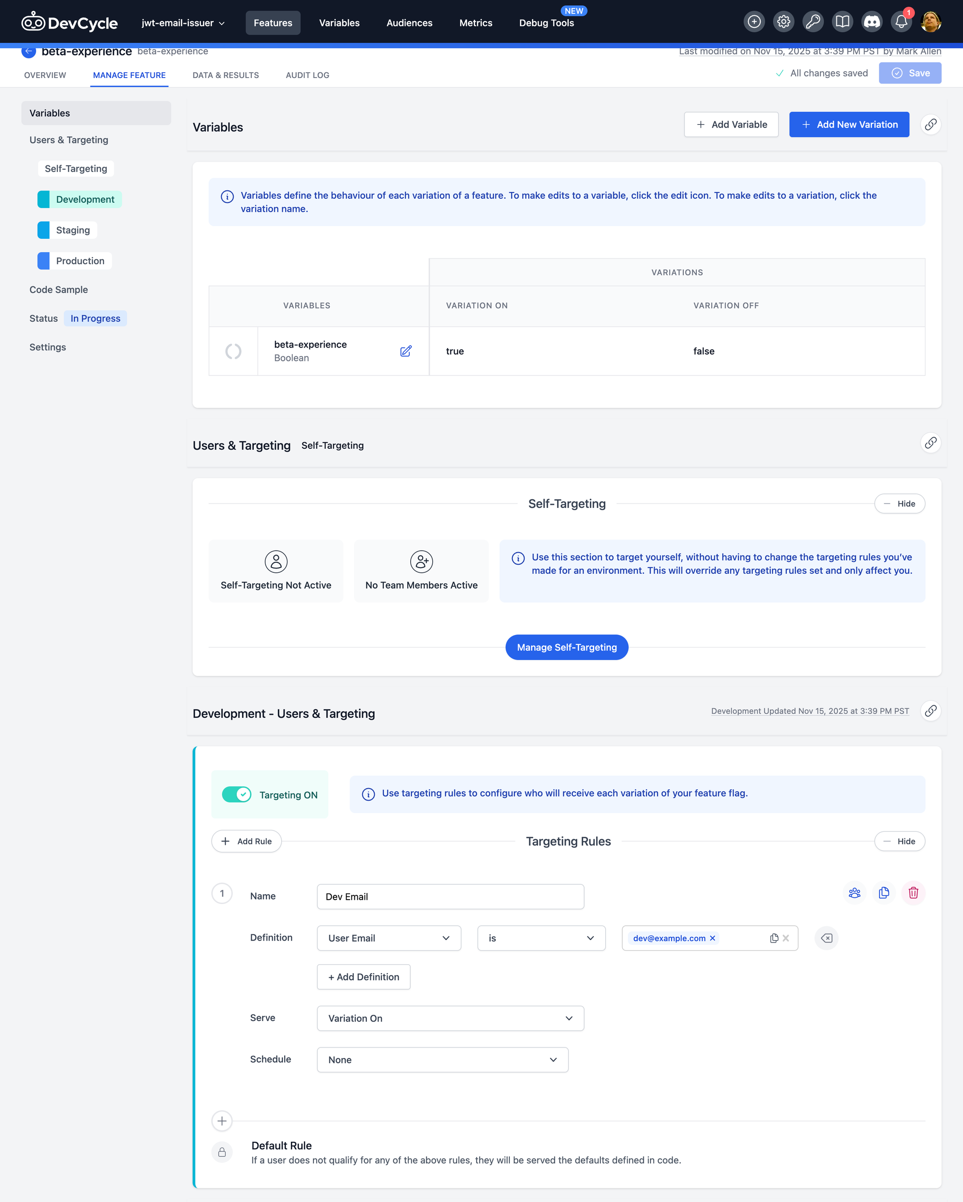Remove the User Email definition row

(x=826, y=938)
